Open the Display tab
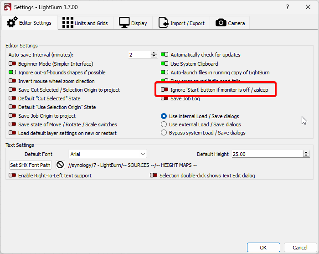Screen dimensions: 319x254 pos(133,23)
